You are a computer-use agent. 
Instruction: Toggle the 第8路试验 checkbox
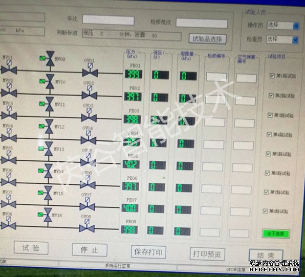[x=265, y=211]
